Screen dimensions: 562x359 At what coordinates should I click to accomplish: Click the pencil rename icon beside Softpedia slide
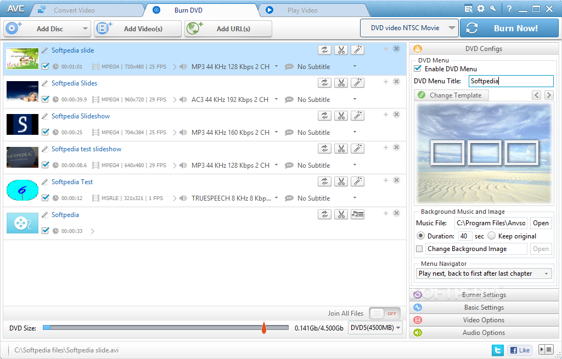[45, 50]
